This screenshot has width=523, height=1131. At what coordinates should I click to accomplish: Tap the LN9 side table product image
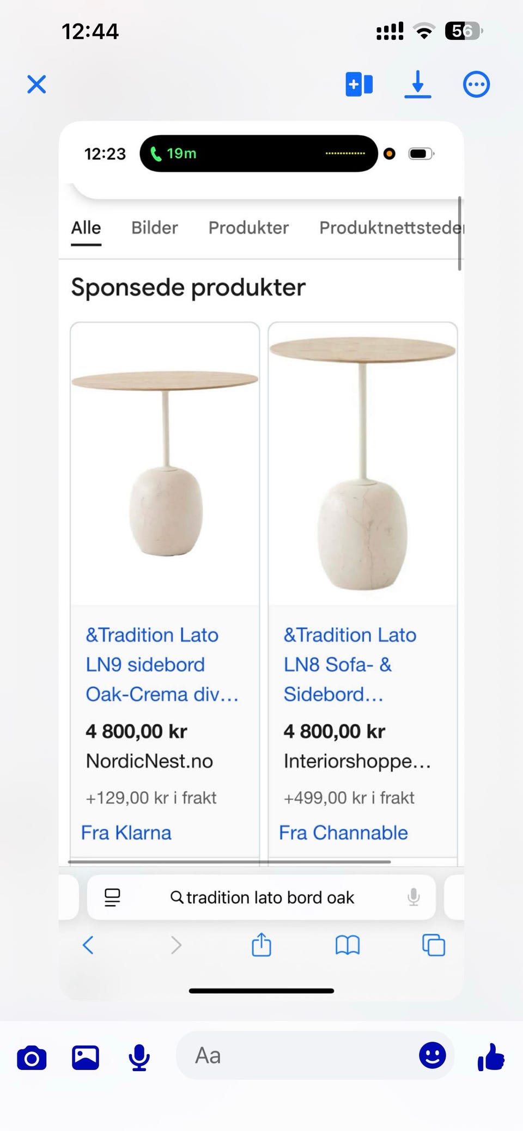pos(165,463)
